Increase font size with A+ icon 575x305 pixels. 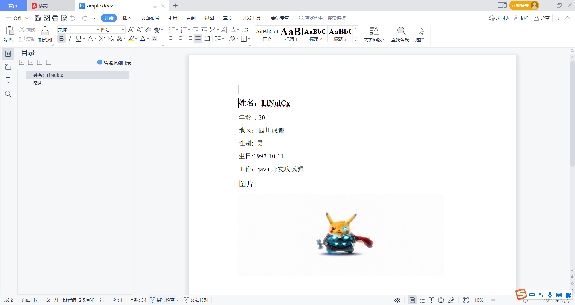point(131,30)
